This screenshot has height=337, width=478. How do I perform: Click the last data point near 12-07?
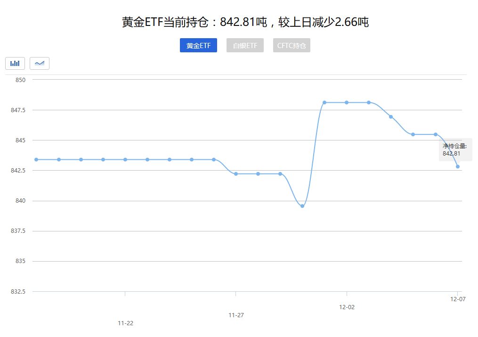[x=457, y=166]
